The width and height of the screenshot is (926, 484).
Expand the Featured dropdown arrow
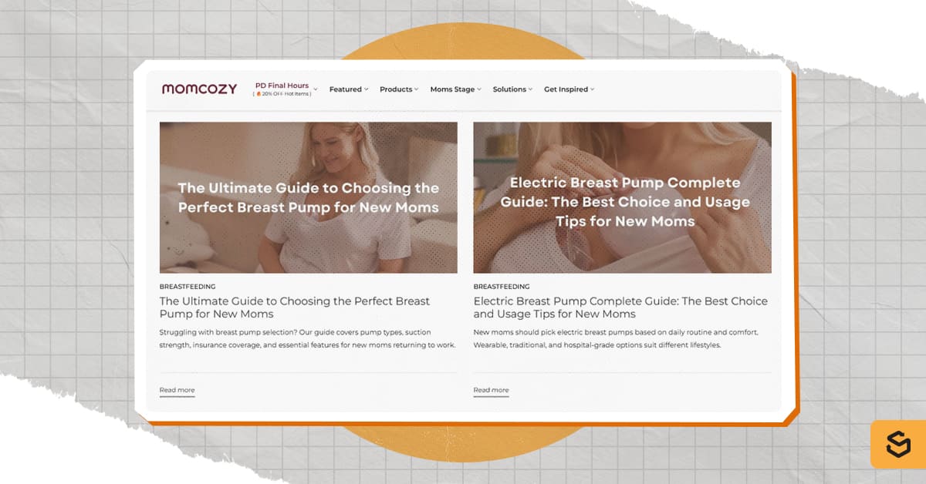click(x=367, y=89)
